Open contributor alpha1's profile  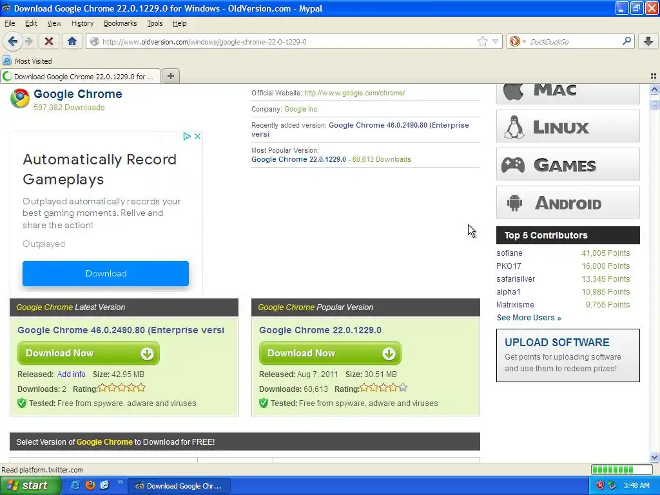[x=508, y=292]
